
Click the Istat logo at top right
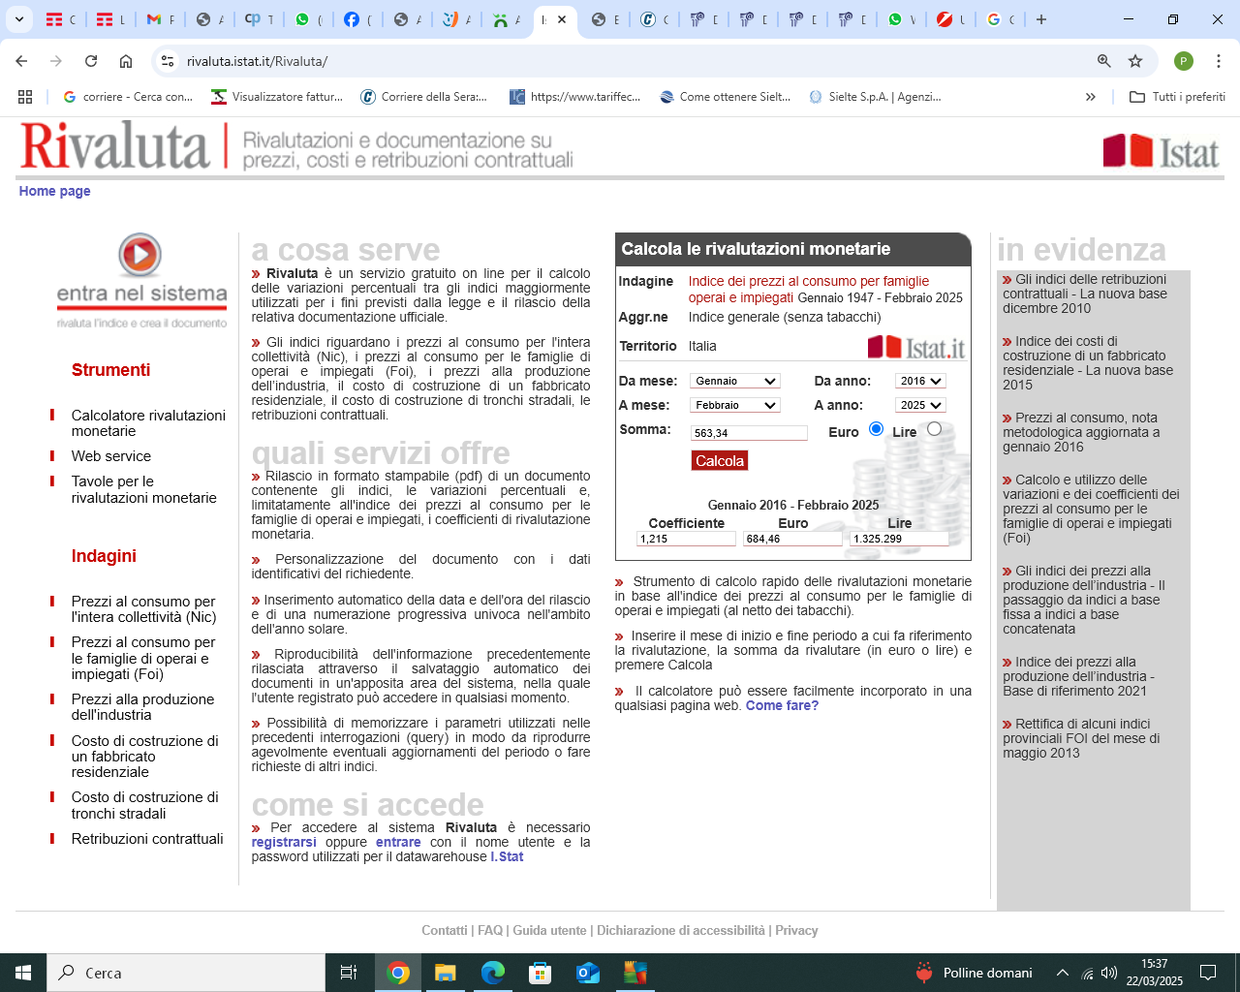(1161, 151)
